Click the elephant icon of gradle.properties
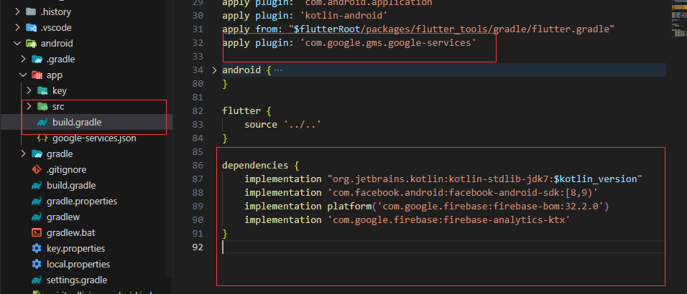This screenshot has width=687, height=294. [37, 201]
